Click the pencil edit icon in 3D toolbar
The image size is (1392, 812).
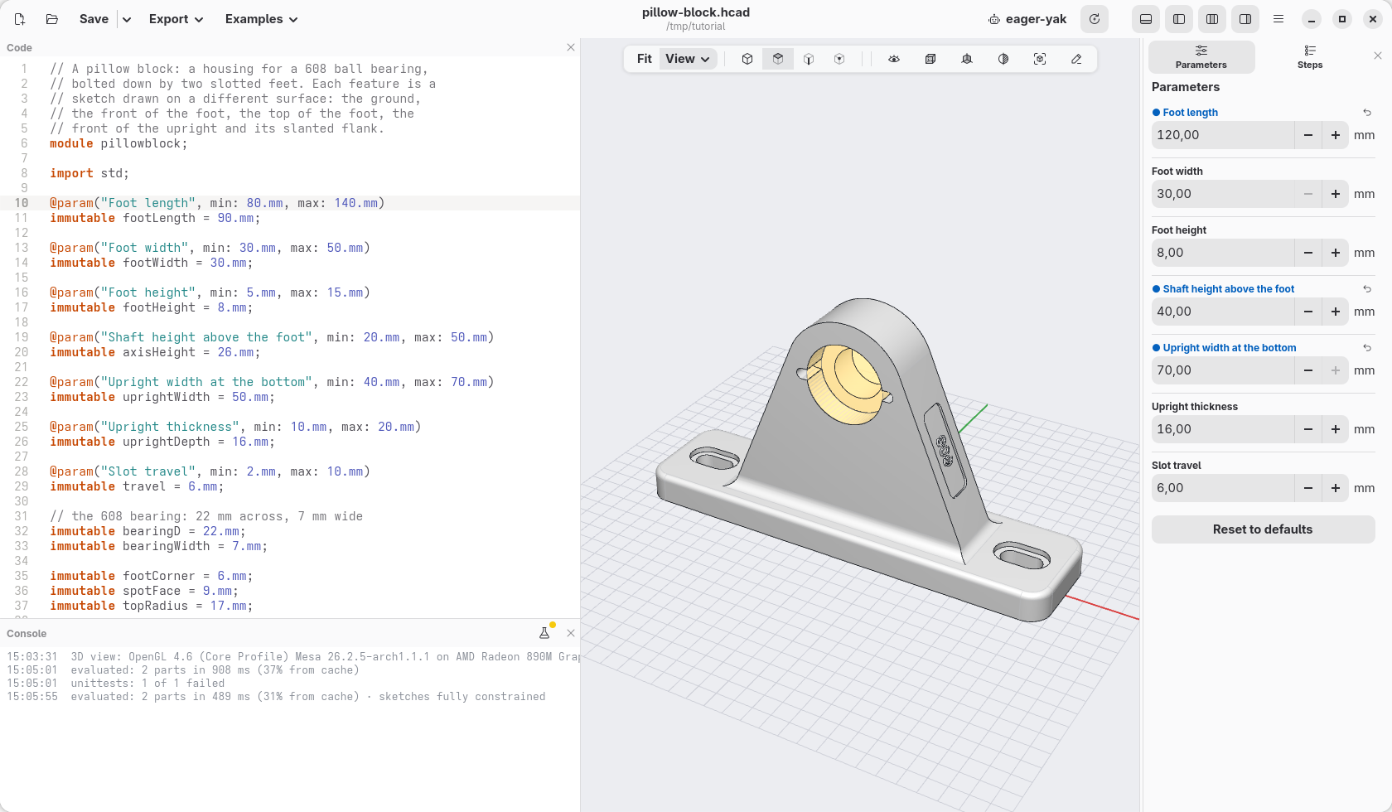1076,59
